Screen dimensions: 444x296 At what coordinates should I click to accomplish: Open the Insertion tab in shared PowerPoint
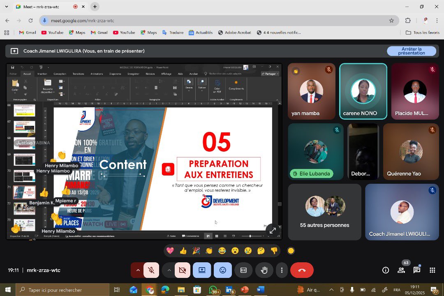pyautogui.click(x=42, y=74)
